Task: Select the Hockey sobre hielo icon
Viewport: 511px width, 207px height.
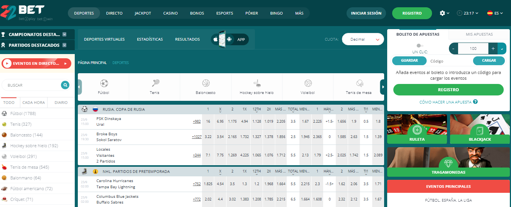Action: point(256,83)
